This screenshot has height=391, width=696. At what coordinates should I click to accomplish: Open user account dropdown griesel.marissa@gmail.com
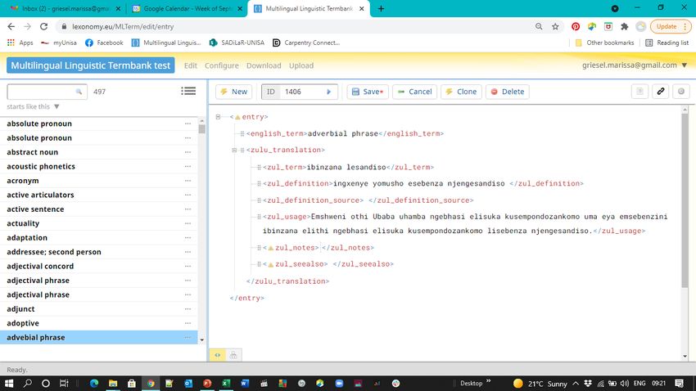(635, 65)
